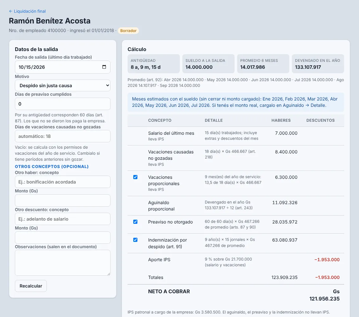Image resolution: width=359 pixels, height=317 pixels.
Task: Click the Monto field under Otro haber
Action: pos(62,201)
